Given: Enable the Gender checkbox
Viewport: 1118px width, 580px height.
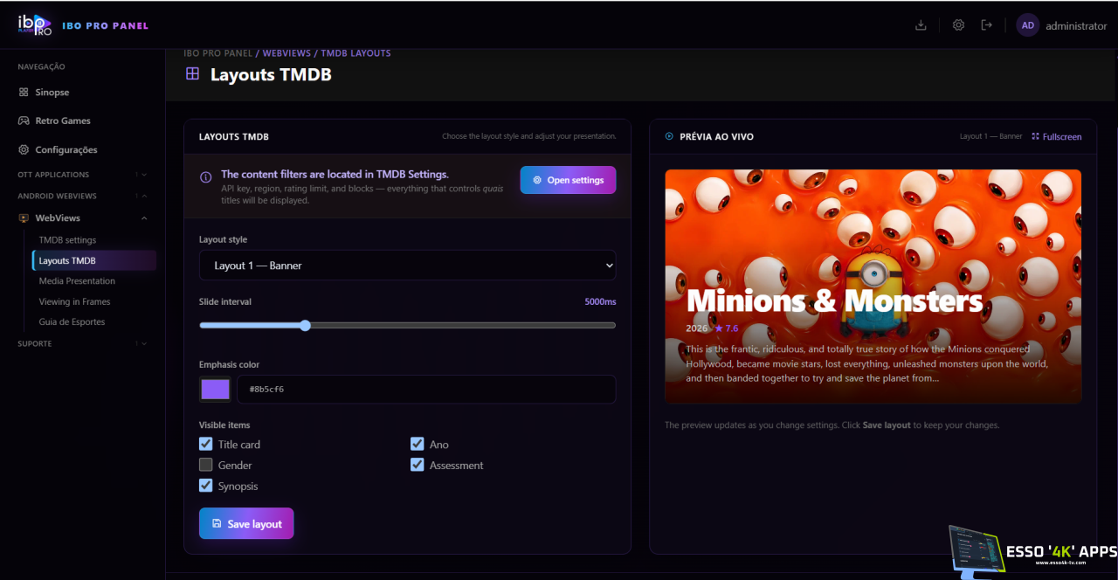Looking at the screenshot, I should coord(206,465).
